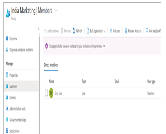Click the Refresh circular arrow icon
The image size is (166, 134).
point(74,31)
